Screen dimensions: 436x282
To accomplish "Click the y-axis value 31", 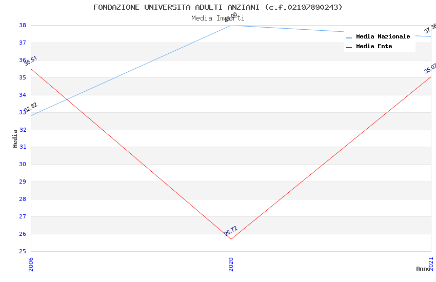I will pos(23,147).
